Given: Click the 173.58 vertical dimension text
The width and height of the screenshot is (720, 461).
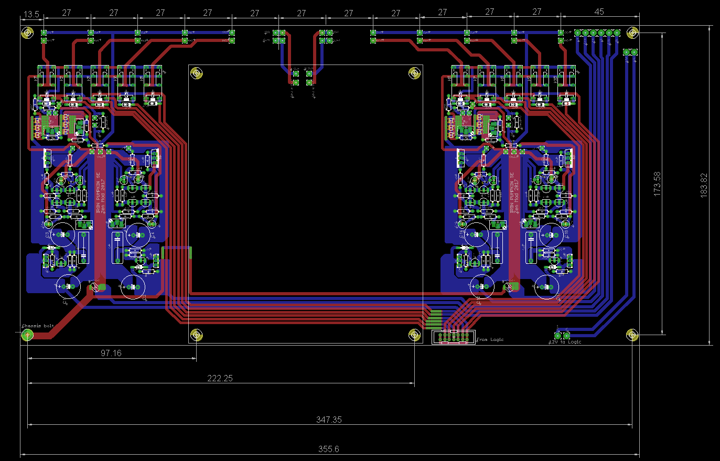Looking at the screenshot, I should pos(657,184).
